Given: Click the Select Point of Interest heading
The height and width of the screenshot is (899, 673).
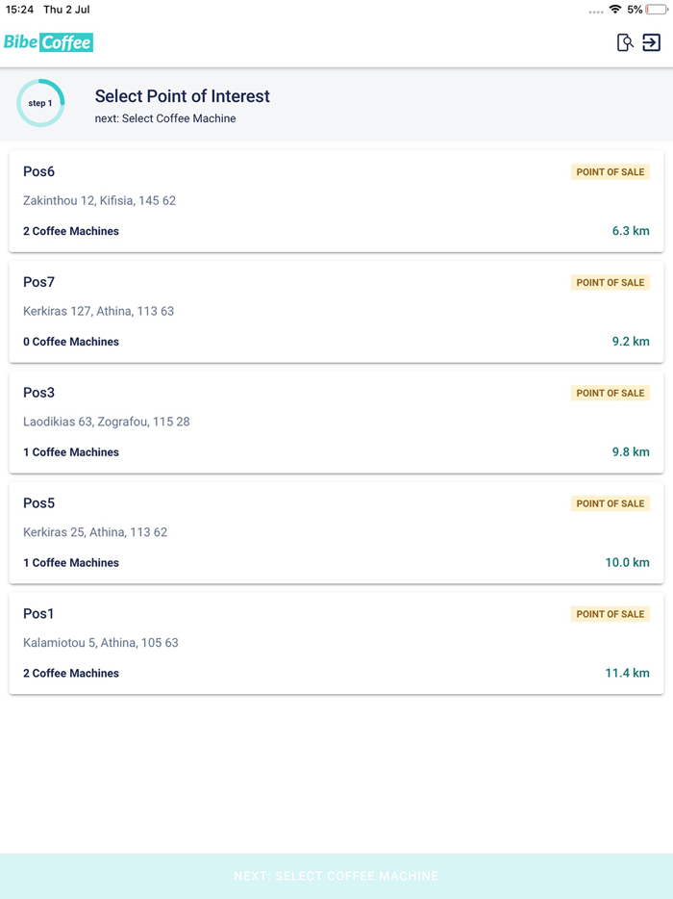Looking at the screenshot, I should point(182,96).
